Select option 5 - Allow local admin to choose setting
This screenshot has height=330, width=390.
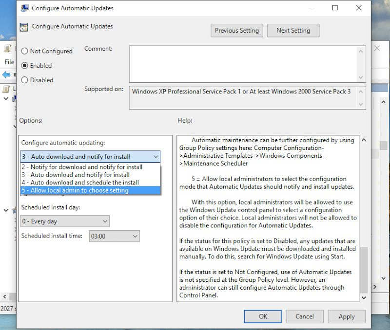(90, 190)
